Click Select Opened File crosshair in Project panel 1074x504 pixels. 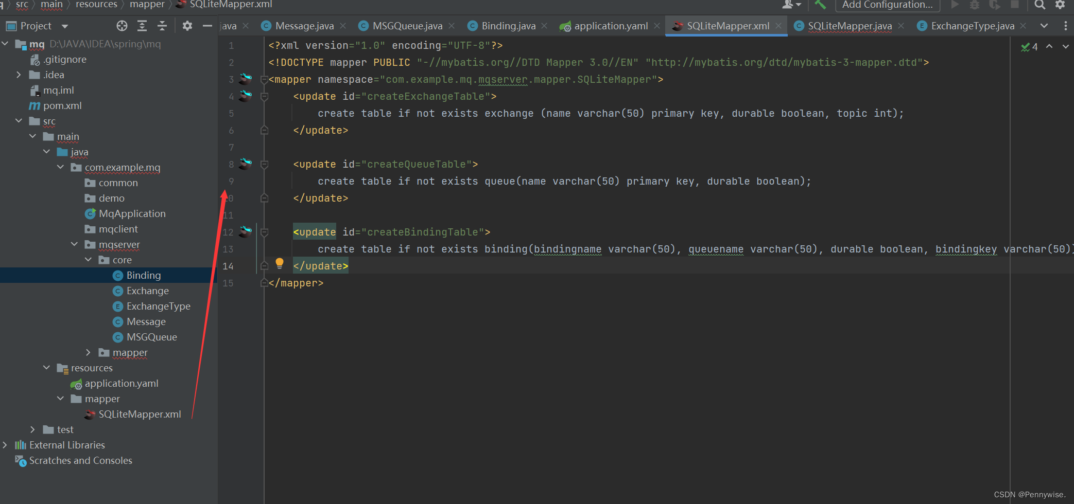(122, 26)
